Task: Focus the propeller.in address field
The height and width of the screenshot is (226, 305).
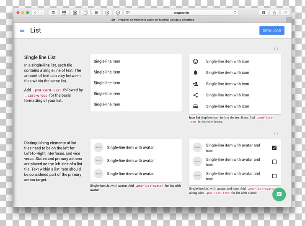Action: (181, 13)
